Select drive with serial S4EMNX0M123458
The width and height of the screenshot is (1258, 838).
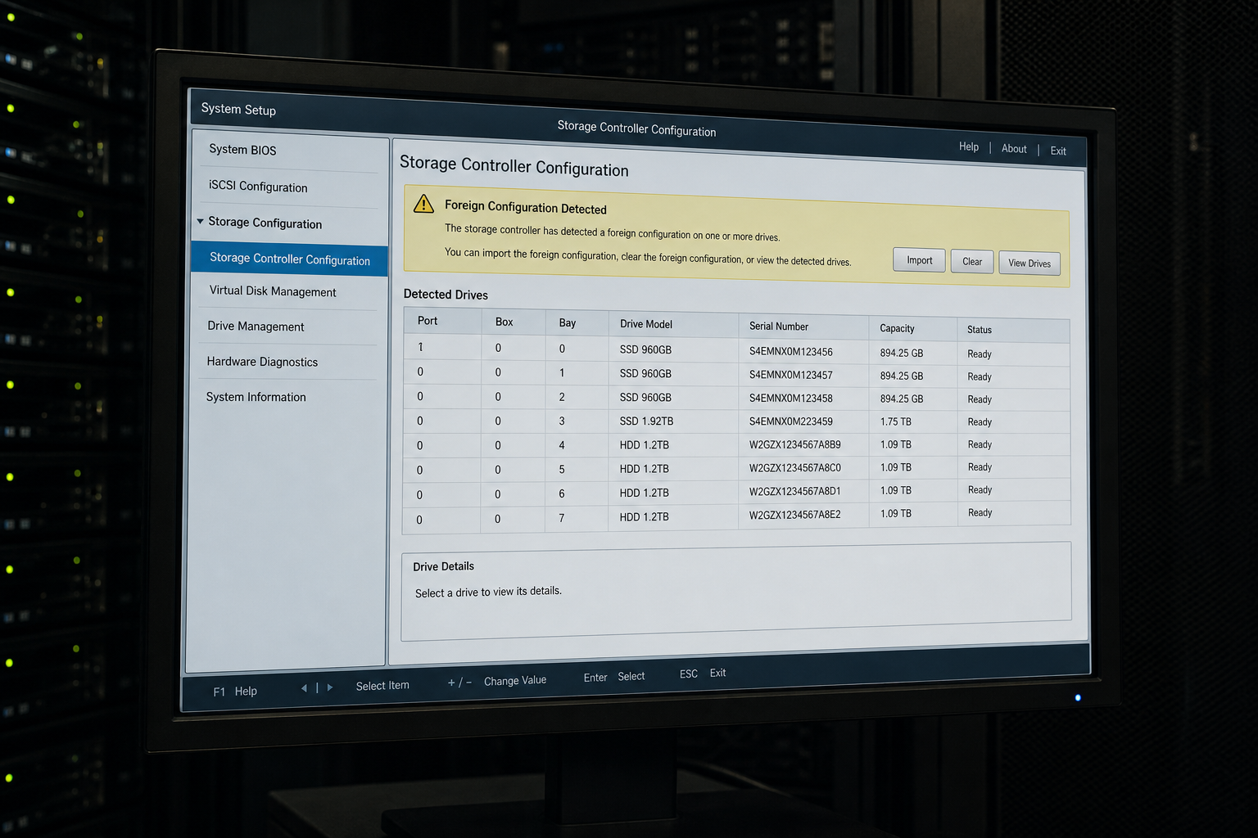736,399
